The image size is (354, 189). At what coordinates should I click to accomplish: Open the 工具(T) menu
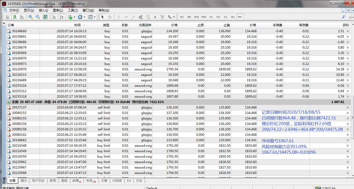[x=73, y=10]
